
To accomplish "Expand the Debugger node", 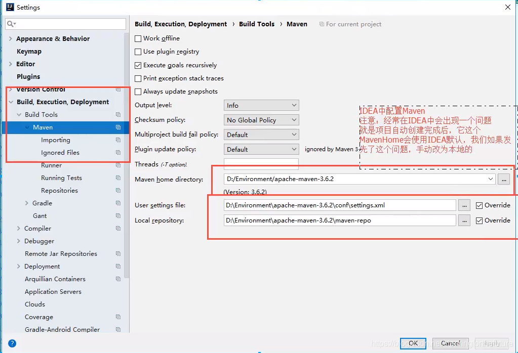I will click(19, 241).
